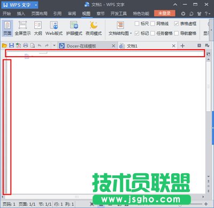214x208 pixels.
Task: Expand the side panel arrow on right edge
Action: coord(213,128)
